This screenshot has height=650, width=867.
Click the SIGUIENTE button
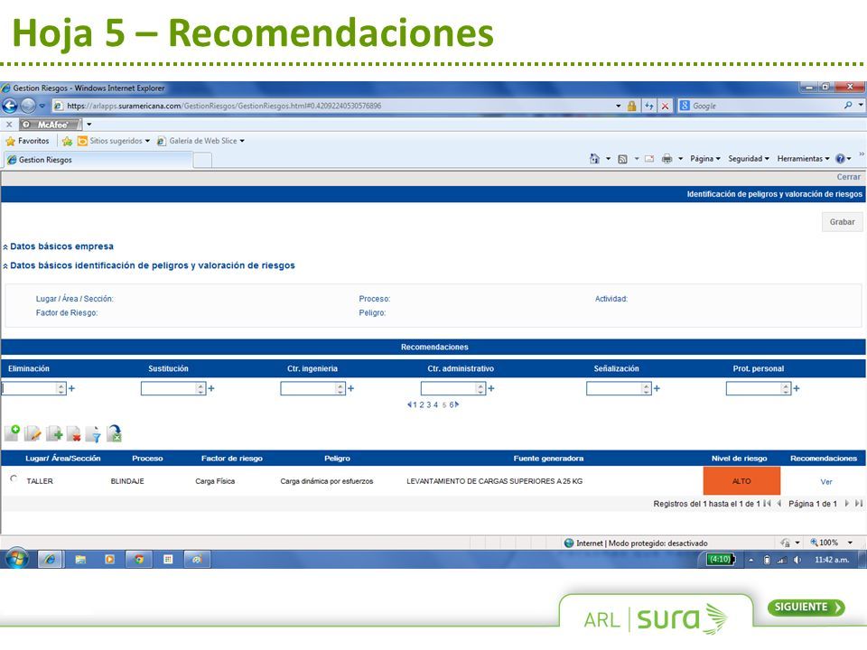click(x=806, y=607)
